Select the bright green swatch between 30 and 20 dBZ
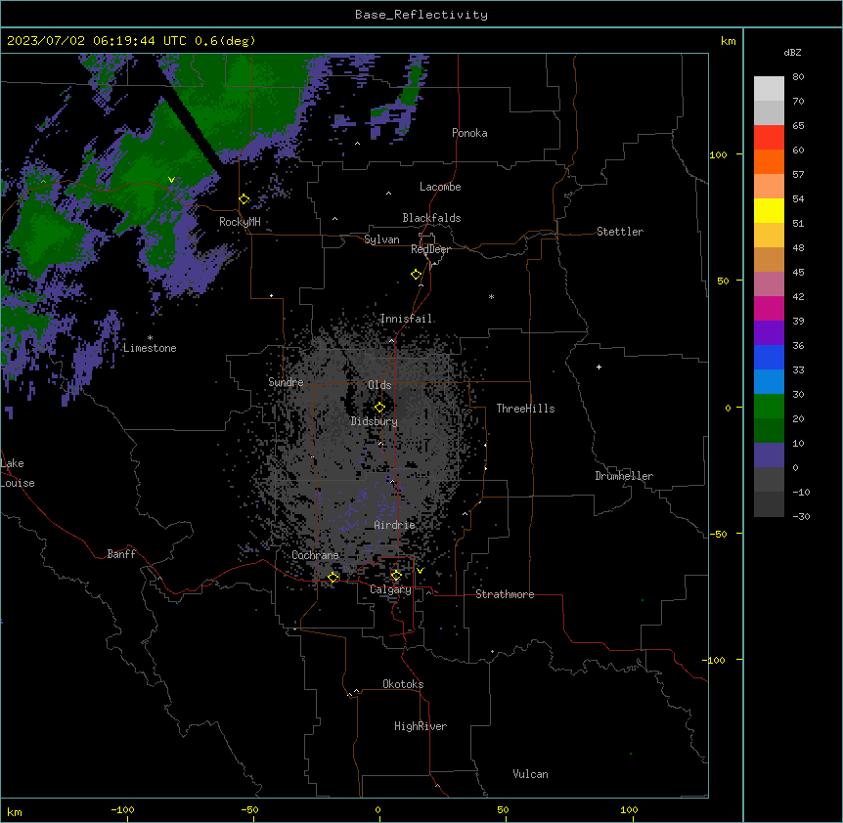 click(x=769, y=407)
